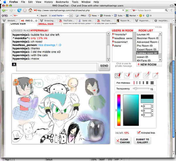176x161 pixels.
Task: Open the PM(s) mail icon
Action: point(77,16)
